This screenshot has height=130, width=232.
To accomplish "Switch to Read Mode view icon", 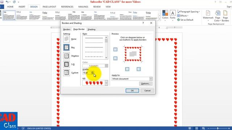I will 190,129.
